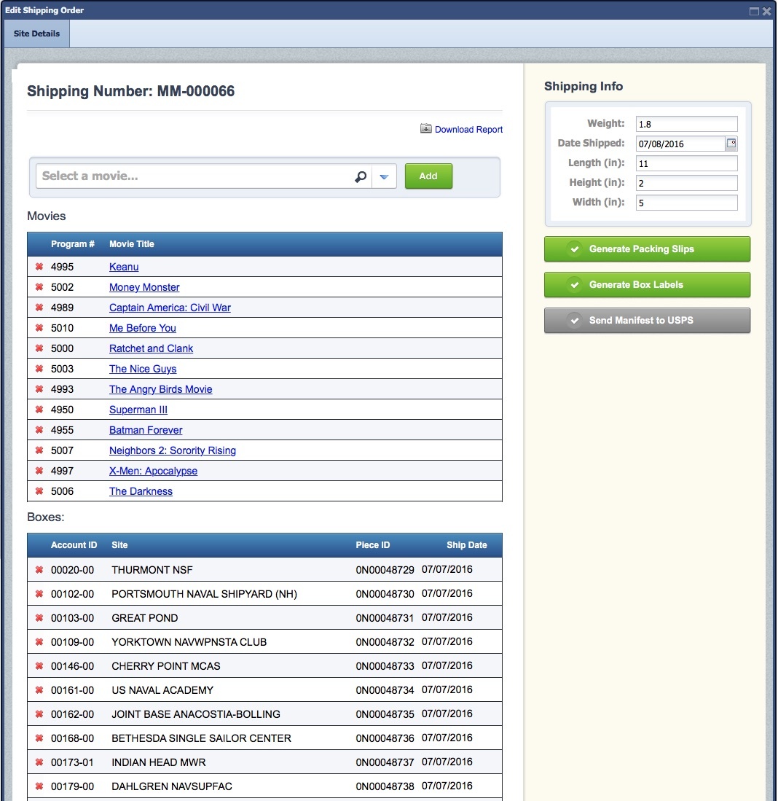Expand the Select a movie dropdown arrow
Screen dimensions: 778x801
tap(384, 176)
